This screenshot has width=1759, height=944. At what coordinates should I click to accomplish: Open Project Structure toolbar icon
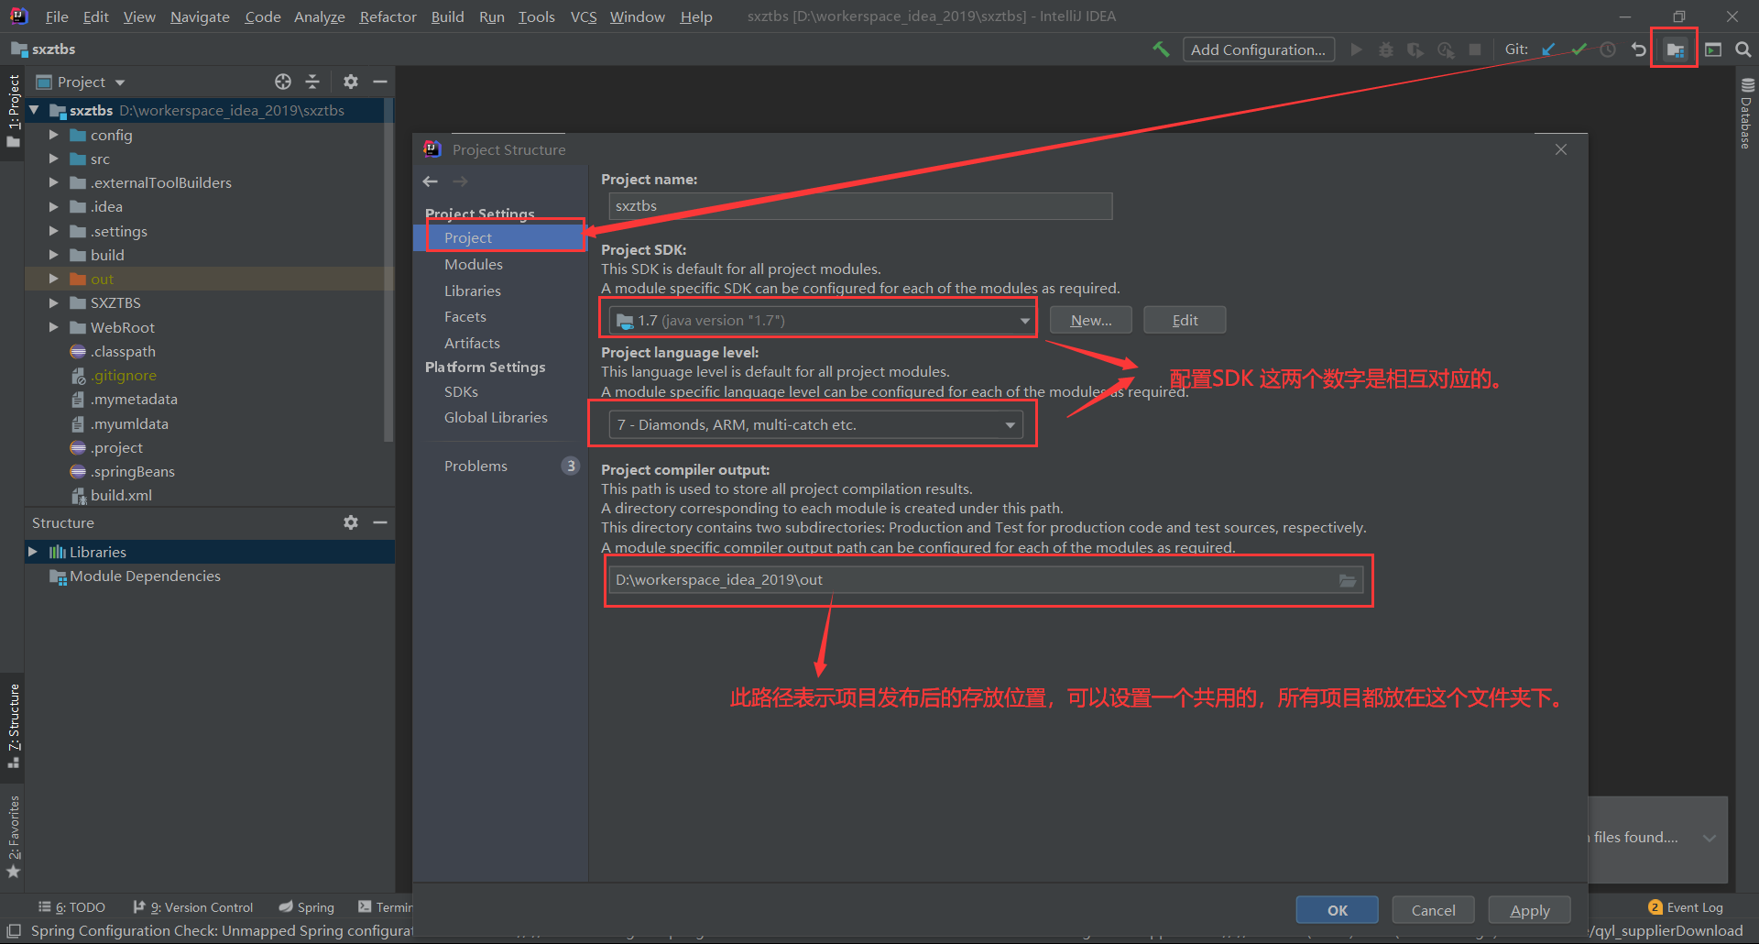(x=1676, y=49)
